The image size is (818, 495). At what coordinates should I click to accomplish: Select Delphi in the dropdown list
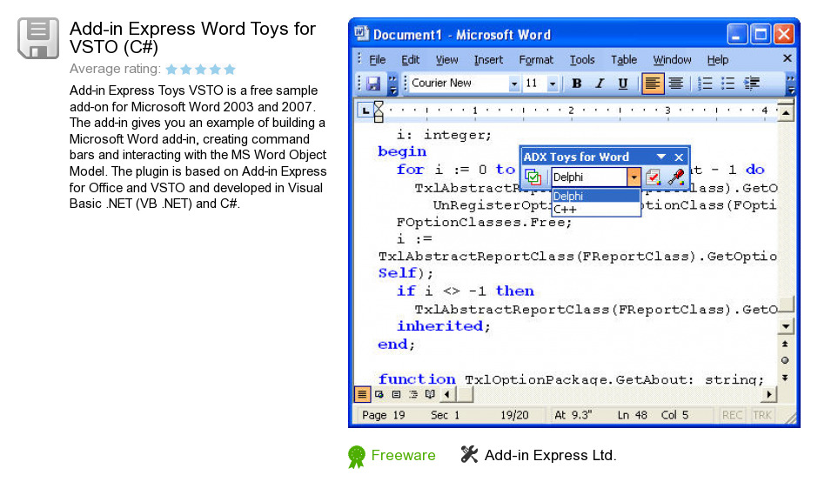click(596, 196)
